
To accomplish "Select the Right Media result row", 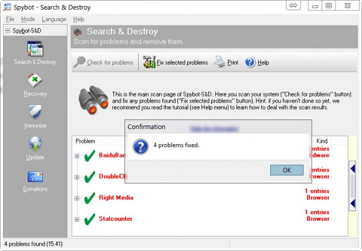I will click(x=116, y=198).
